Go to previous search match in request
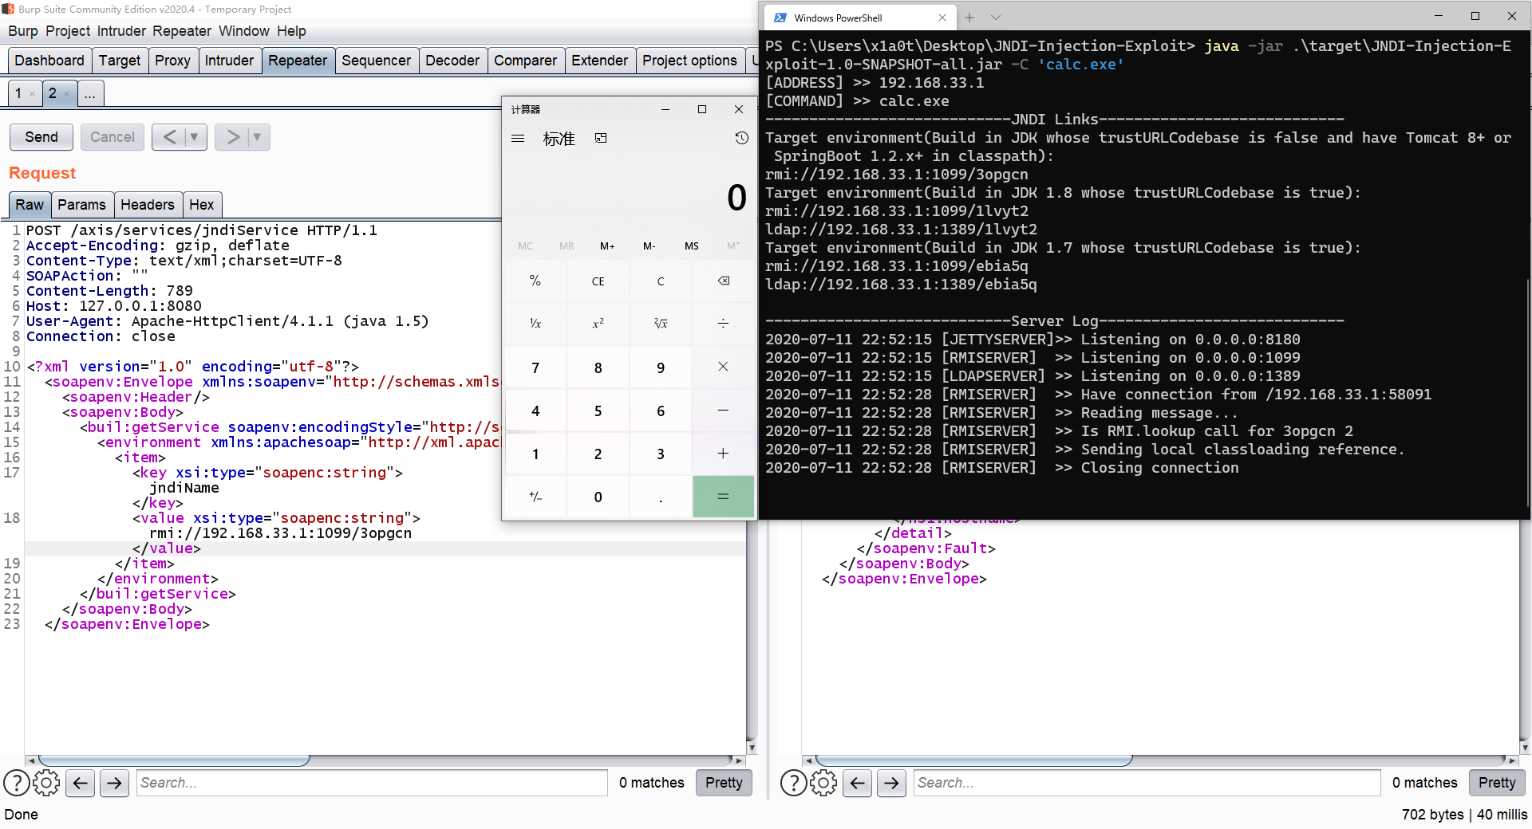This screenshot has height=829, width=1532. 81,783
